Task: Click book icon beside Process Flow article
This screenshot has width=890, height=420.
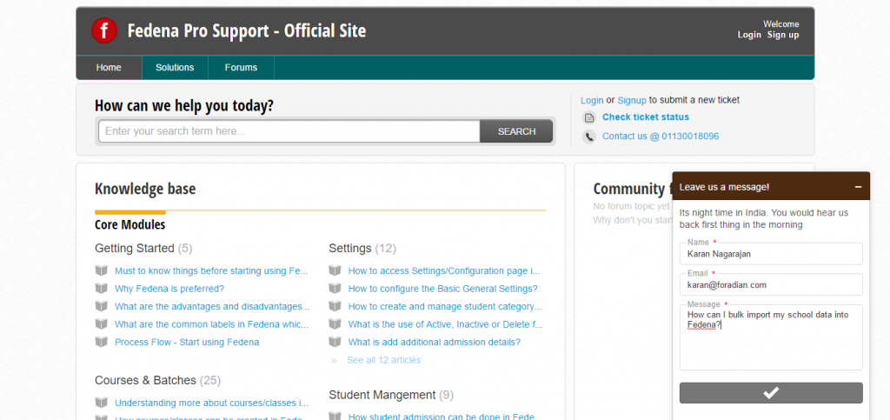Action: [x=101, y=343]
